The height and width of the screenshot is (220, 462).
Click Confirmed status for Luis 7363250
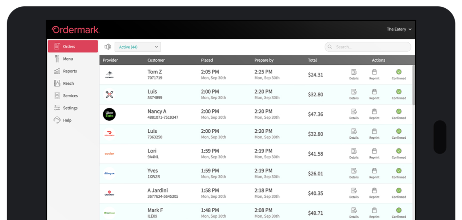point(399,134)
